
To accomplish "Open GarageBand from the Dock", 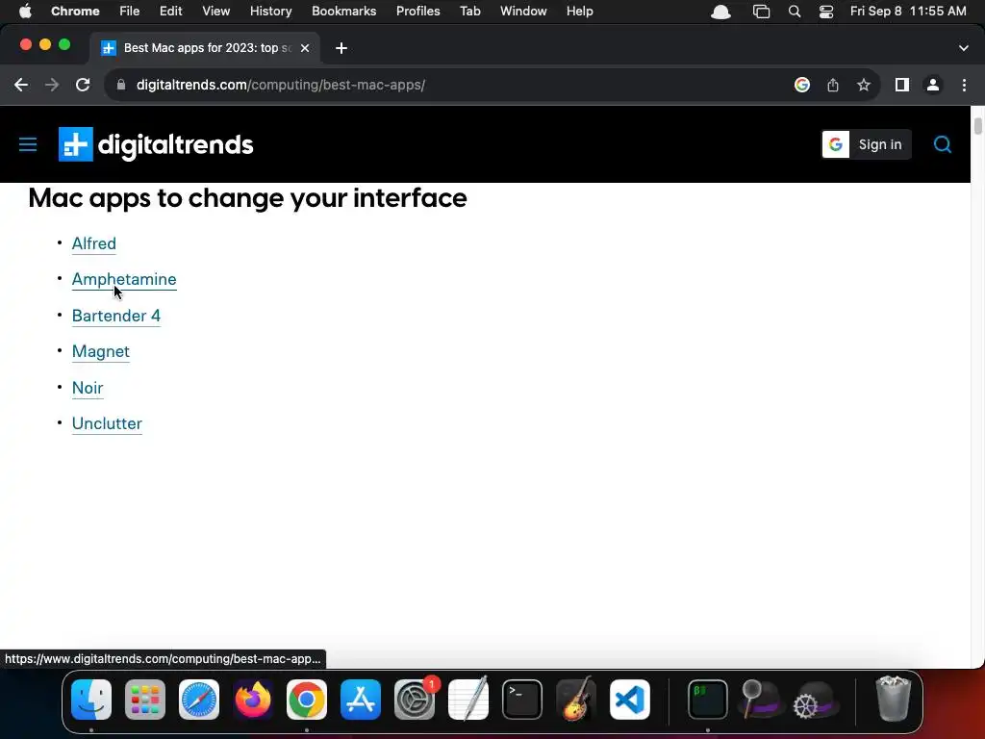I will (576, 699).
